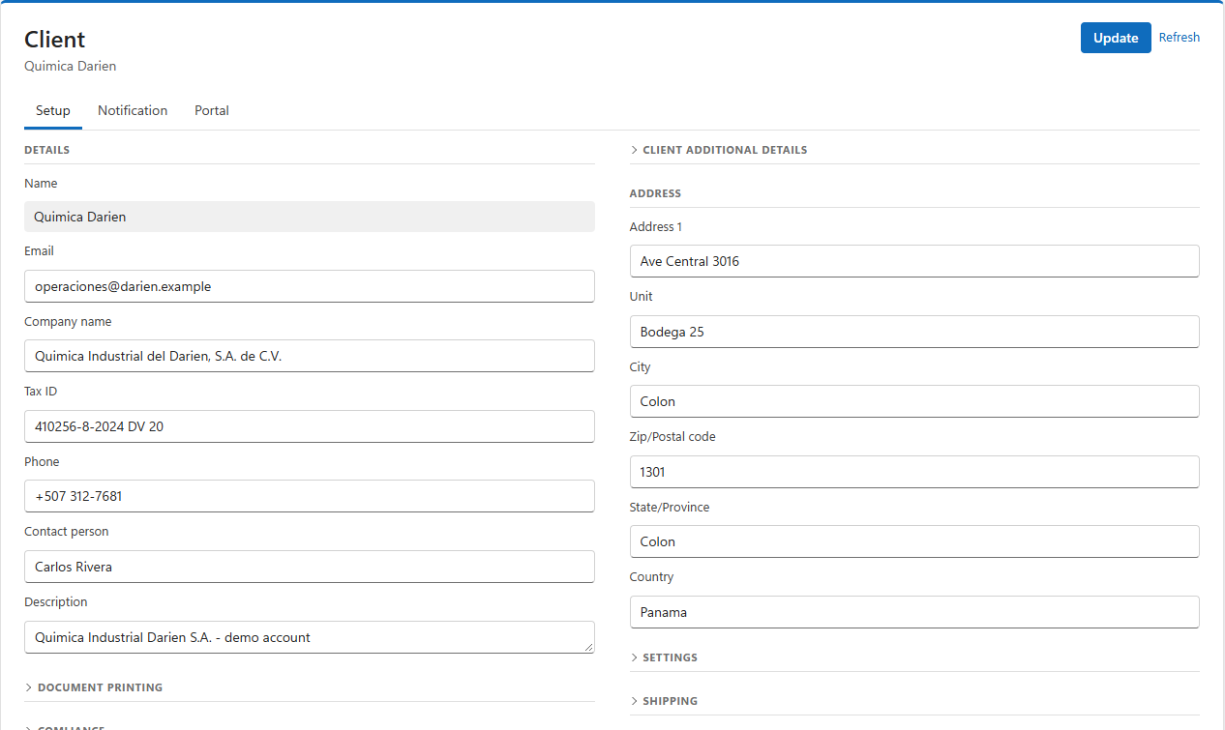Click the Client page heading
The image size is (1225, 730).
(x=55, y=40)
